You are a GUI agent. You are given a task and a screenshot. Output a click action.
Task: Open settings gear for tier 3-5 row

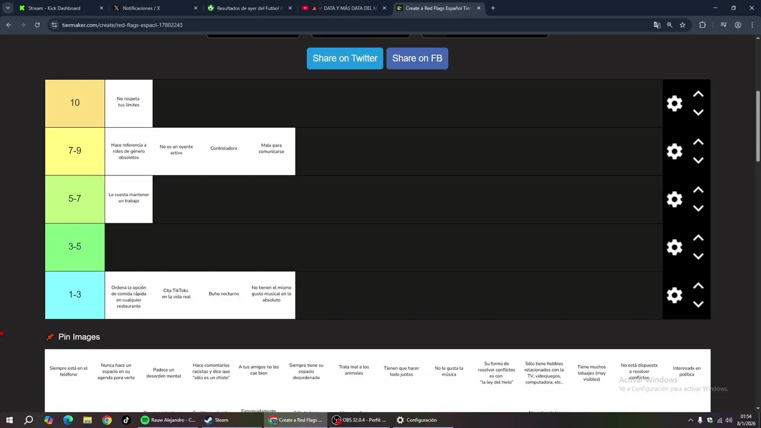click(x=674, y=247)
